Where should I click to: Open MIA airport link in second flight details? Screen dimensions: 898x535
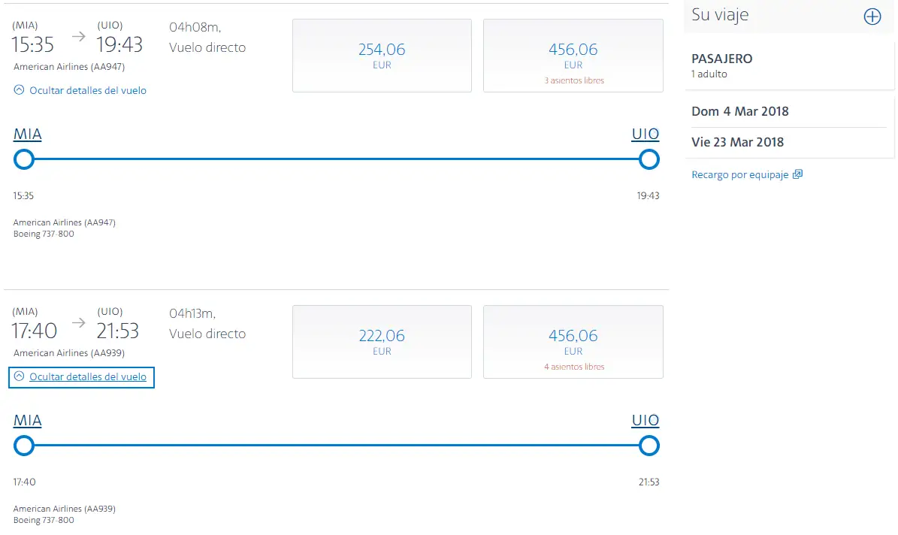[x=28, y=421]
